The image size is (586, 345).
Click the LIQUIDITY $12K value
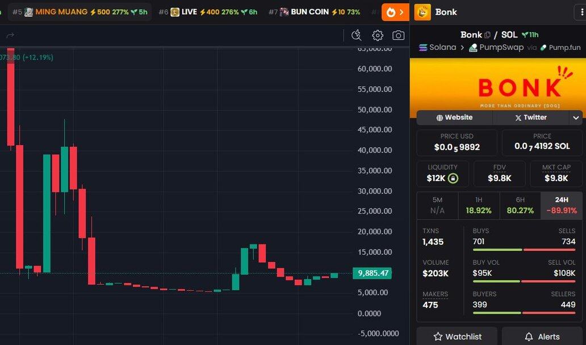coord(436,179)
